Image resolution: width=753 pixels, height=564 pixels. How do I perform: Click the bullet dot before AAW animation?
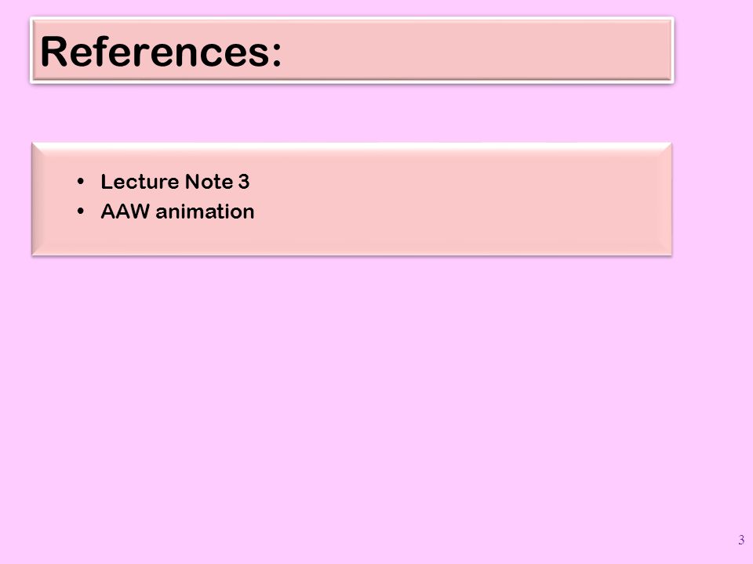tap(80, 211)
